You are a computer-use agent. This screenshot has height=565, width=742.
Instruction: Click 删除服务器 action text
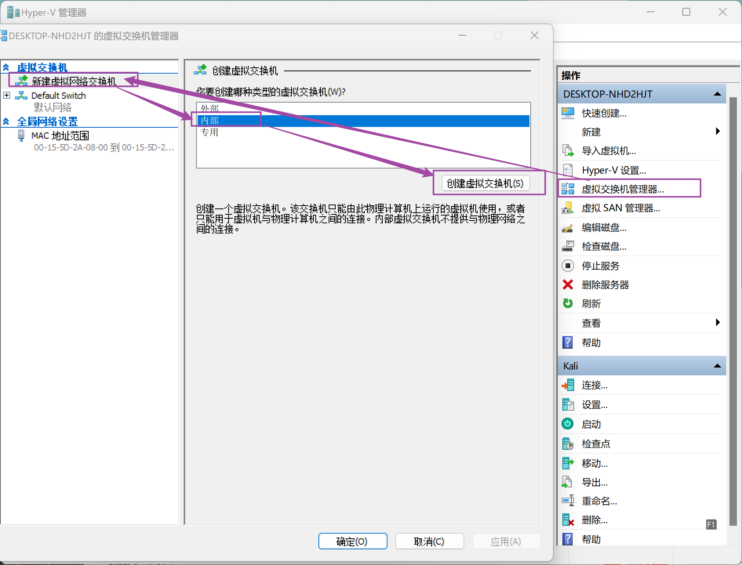(605, 285)
